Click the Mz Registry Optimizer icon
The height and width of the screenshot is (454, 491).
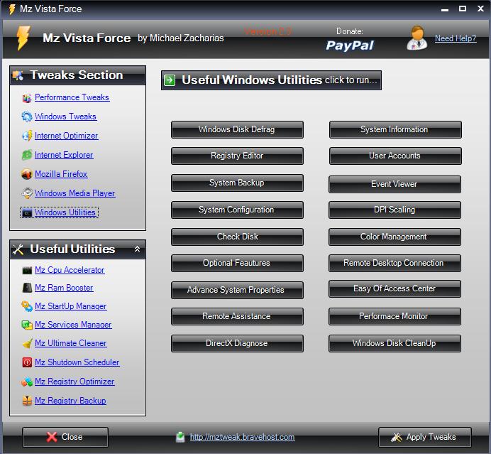pos(27,382)
